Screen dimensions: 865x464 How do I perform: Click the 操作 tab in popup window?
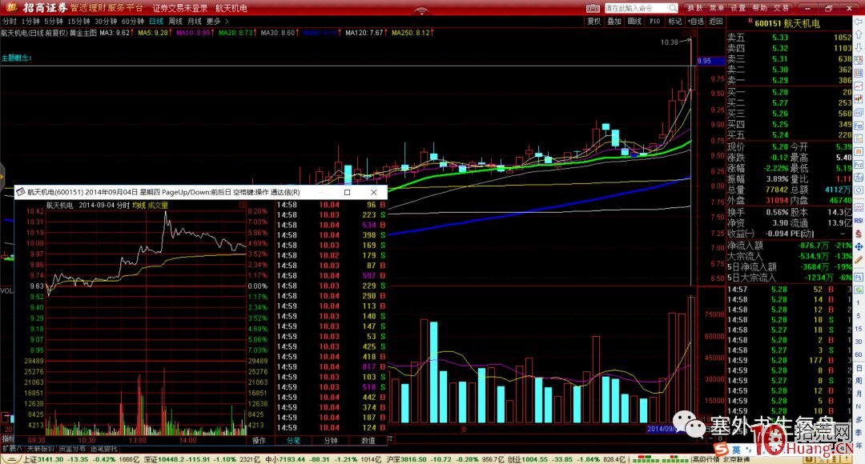coord(259,440)
